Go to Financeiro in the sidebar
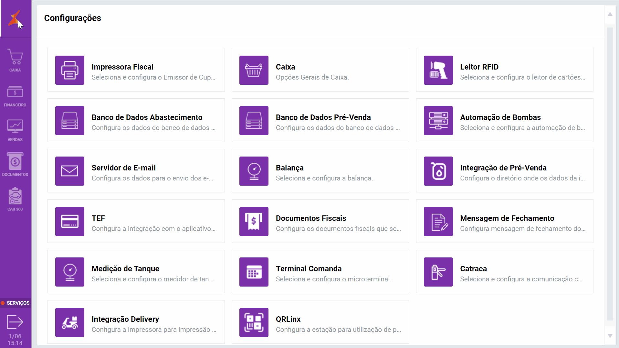619x348 pixels. (x=15, y=96)
